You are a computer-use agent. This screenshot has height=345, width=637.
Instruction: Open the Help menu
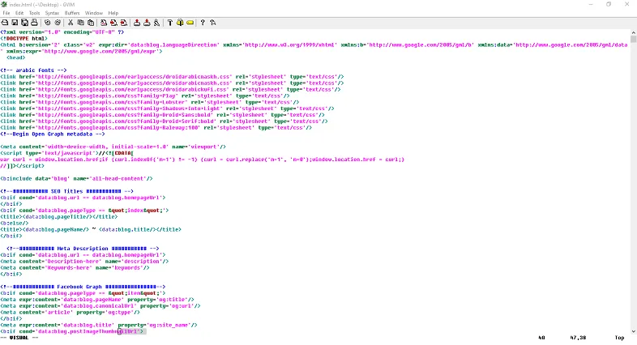pyautogui.click(x=113, y=13)
